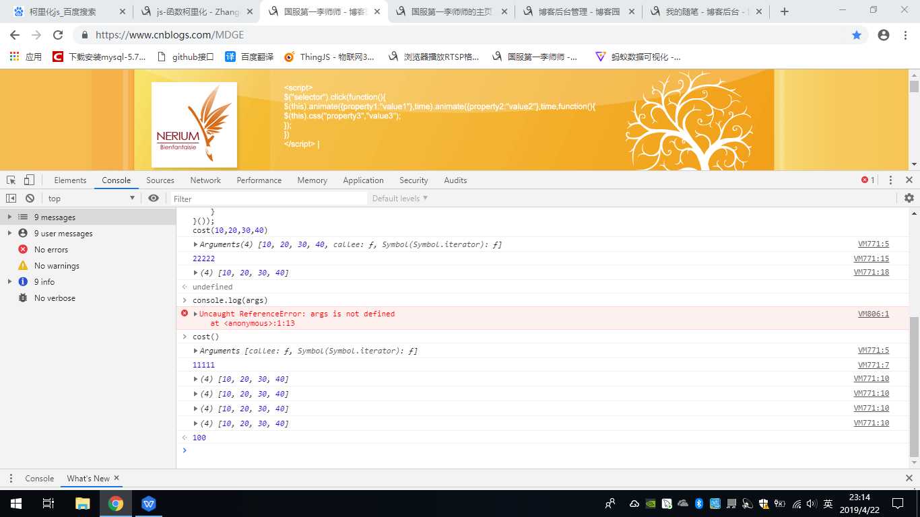Select the Console drawer tab

coord(39,478)
